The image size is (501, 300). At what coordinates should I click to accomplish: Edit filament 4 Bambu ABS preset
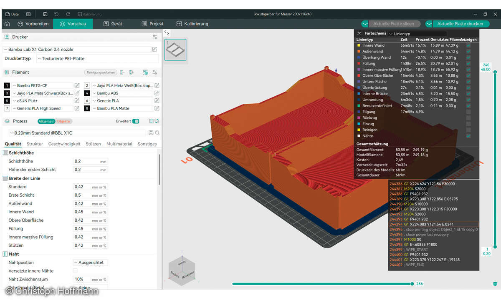(157, 93)
